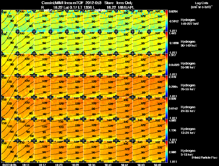Click the 0.1698 colorbar value

point(174,43)
